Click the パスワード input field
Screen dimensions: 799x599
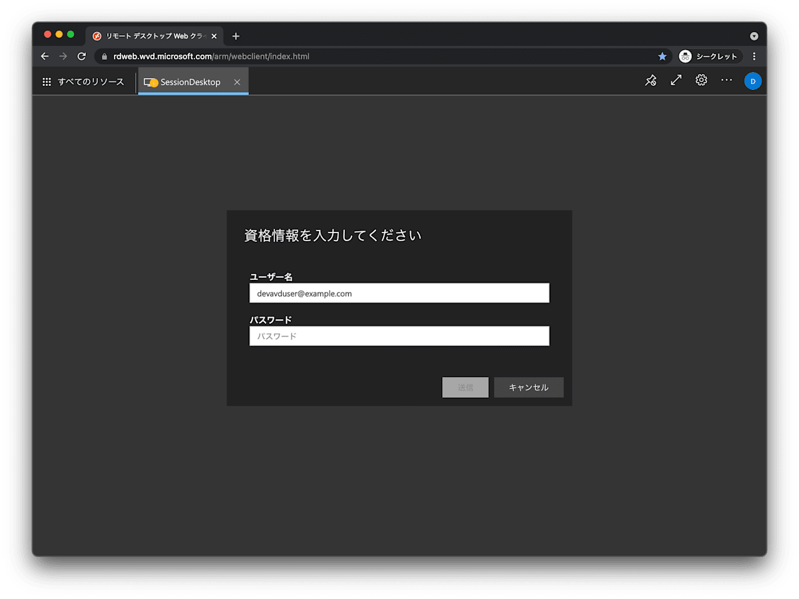(x=400, y=336)
